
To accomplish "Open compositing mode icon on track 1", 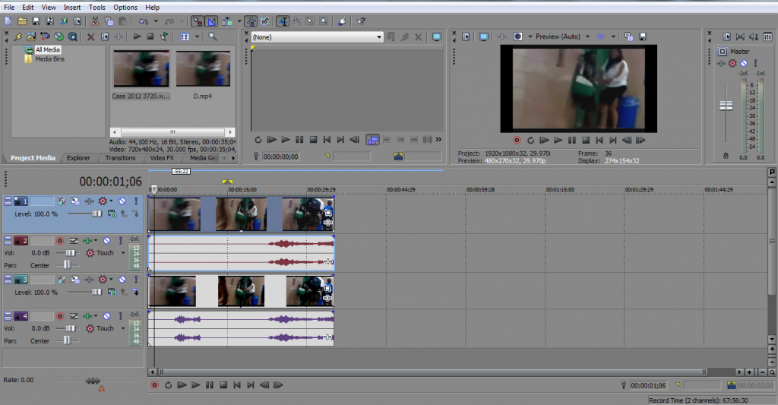I will (x=112, y=214).
